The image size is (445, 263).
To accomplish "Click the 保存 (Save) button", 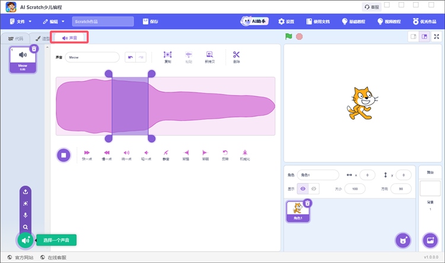I will (x=151, y=21).
